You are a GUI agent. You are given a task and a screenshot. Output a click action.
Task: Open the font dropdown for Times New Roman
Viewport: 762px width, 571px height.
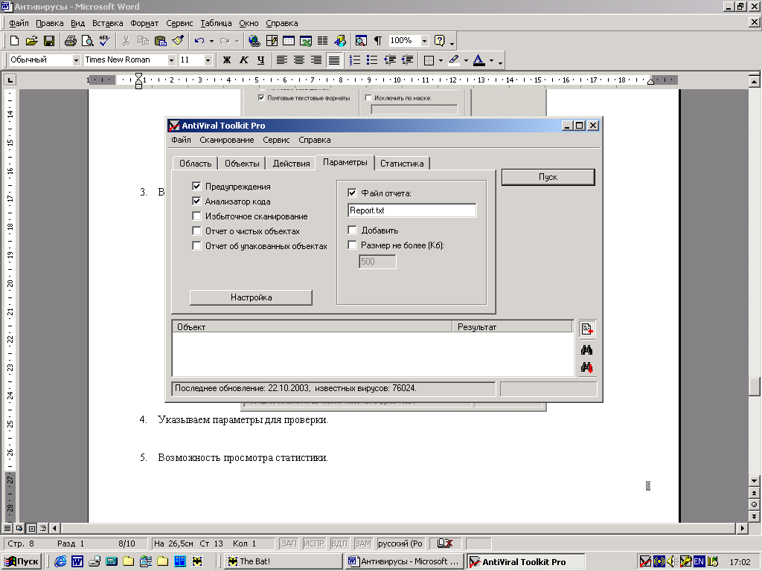(x=172, y=60)
